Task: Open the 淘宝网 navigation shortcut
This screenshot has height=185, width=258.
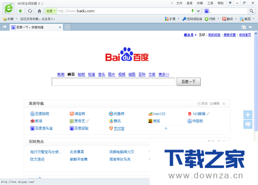Action: (77, 114)
